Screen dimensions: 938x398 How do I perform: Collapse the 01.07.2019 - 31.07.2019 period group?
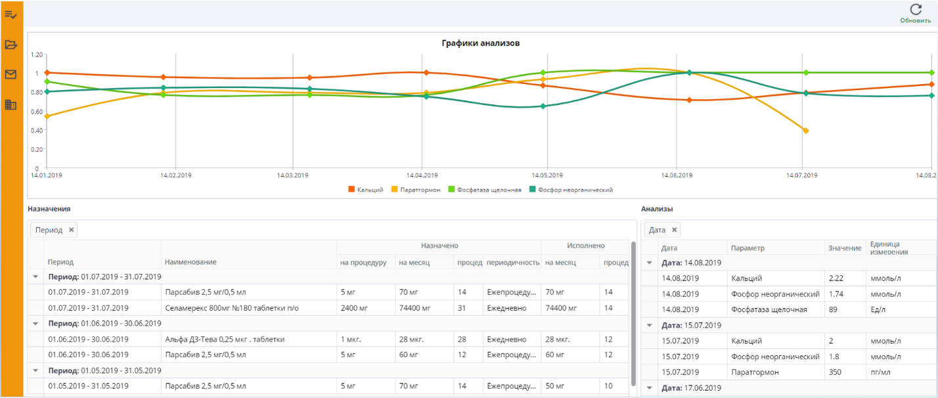pyautogui.click(x=35, y=277)
